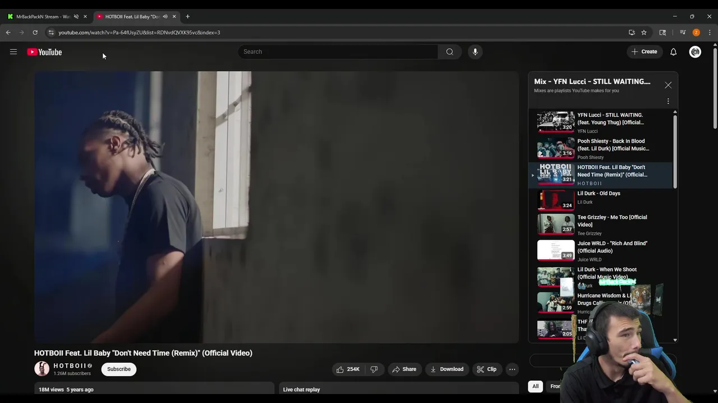Pause the video by clicking the player
Viewport: 718px width, 403px height.
point(277,207)
